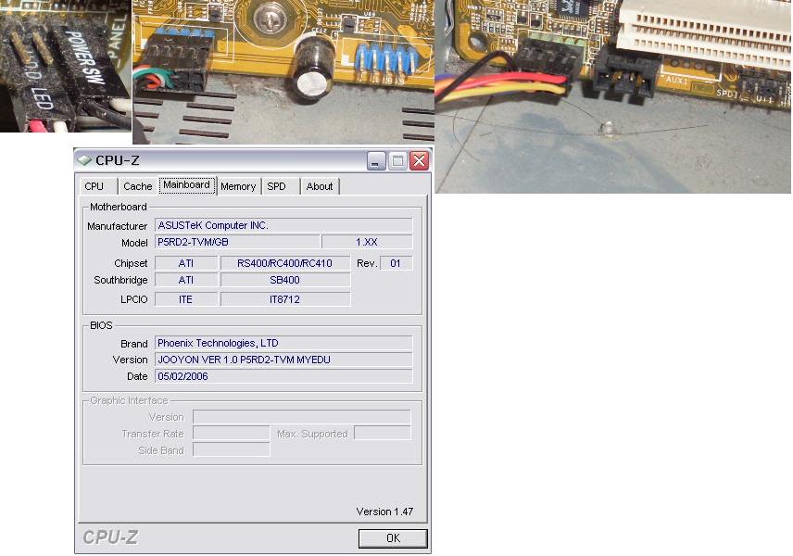793x556 pixels.
Task: Minimize the CPU-Z window
Action: point(376,161)
